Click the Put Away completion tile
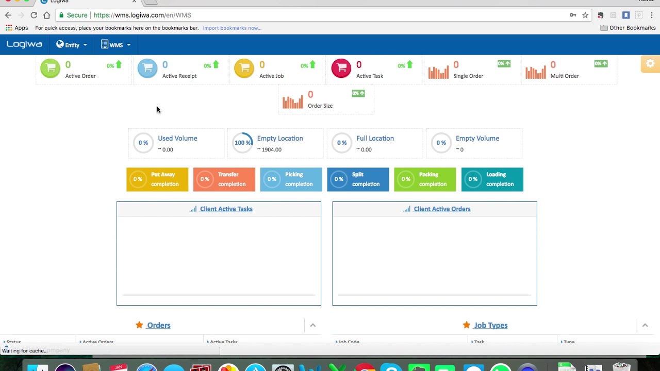Viewport: 660px width, 371px height. (157, 179)
